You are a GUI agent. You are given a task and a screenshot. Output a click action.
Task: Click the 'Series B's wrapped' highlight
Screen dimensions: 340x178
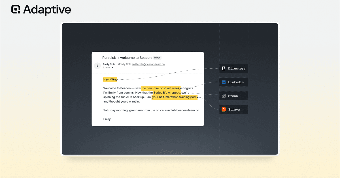[167, 93]
